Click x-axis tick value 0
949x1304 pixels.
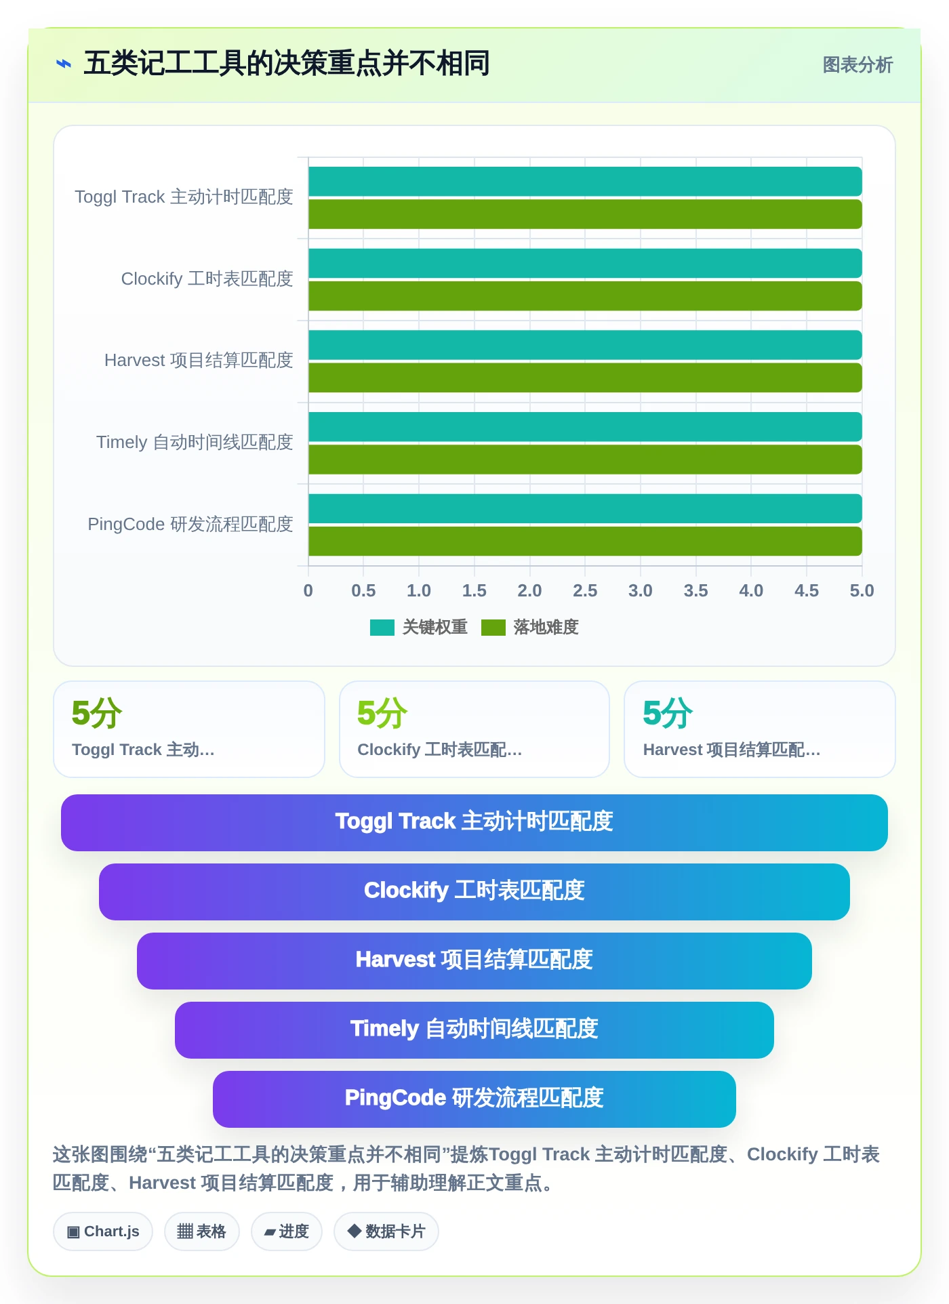308,591
